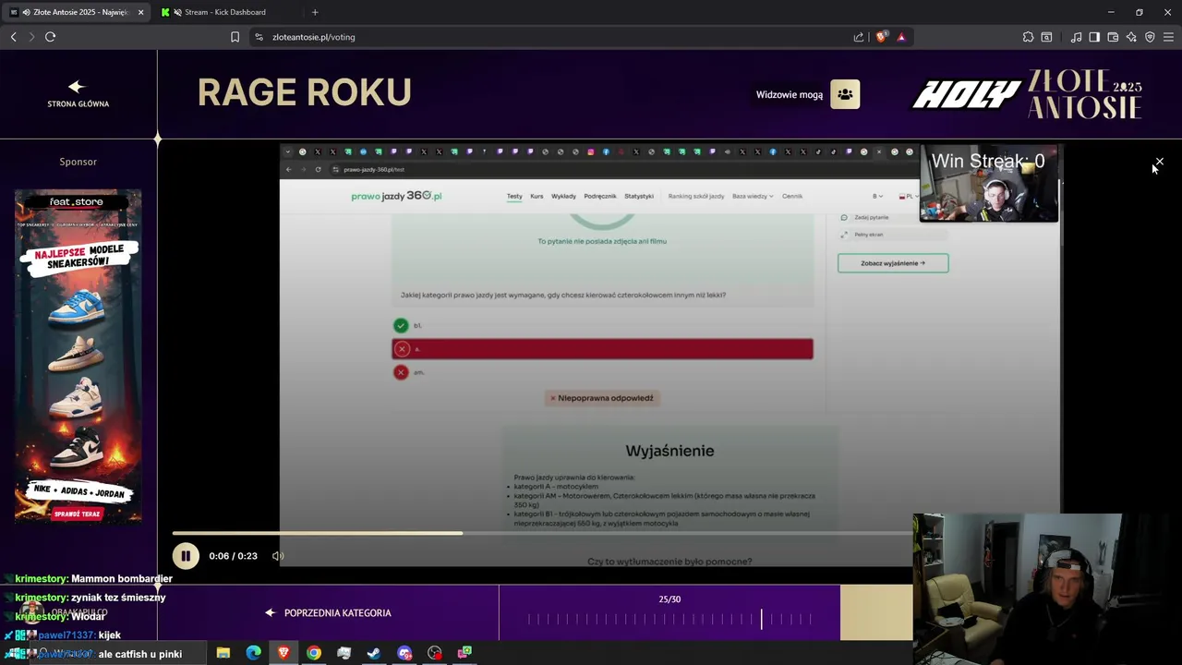Open the Wykłady menu item in the video
The height and width of the screenshot is (665, 1182).
[x=563, y=196]
